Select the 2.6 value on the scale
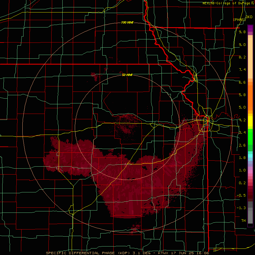255x255 pixels. [x=242, y=145]
